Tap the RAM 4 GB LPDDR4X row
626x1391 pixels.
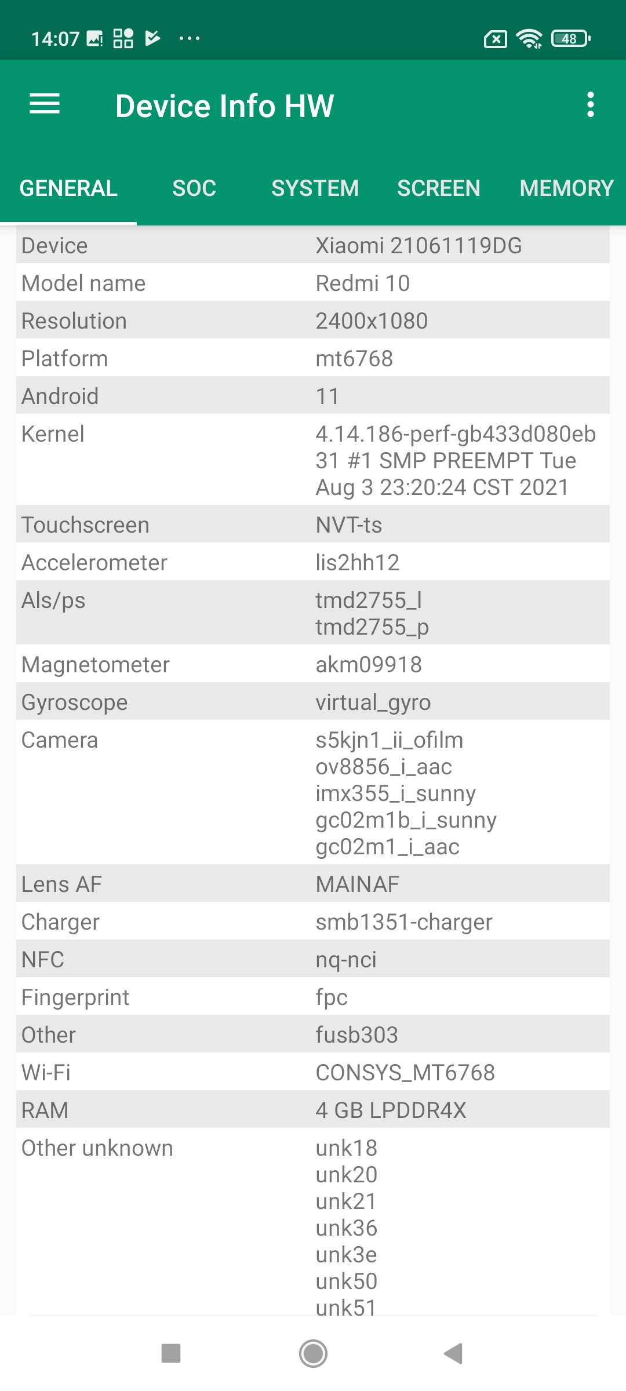click(313, 1110)
